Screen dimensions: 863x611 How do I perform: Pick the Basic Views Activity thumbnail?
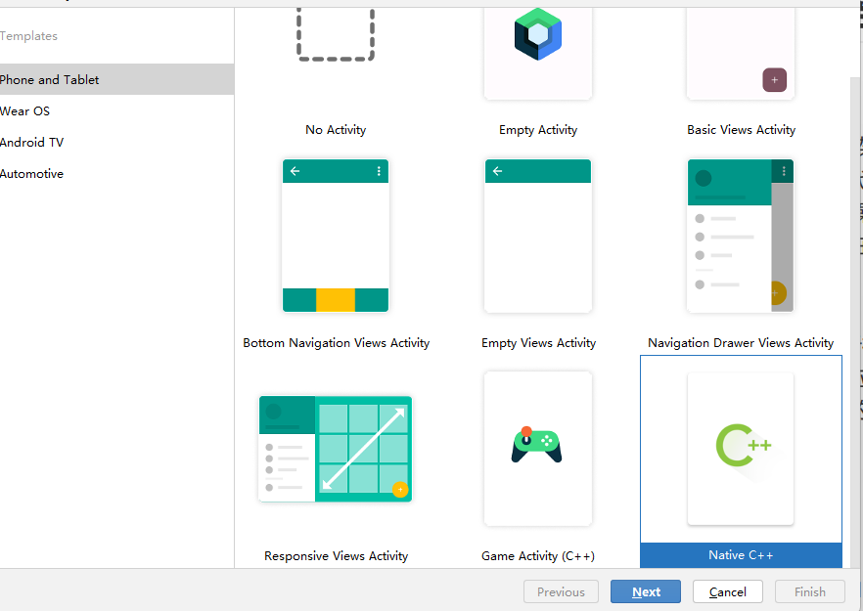tap(741, 49)
